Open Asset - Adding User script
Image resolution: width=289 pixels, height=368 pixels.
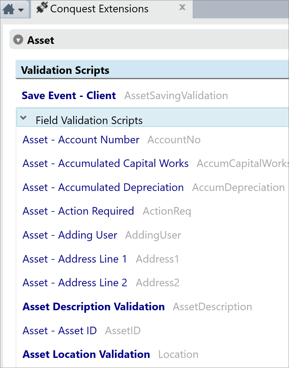(x=70, y=235)
